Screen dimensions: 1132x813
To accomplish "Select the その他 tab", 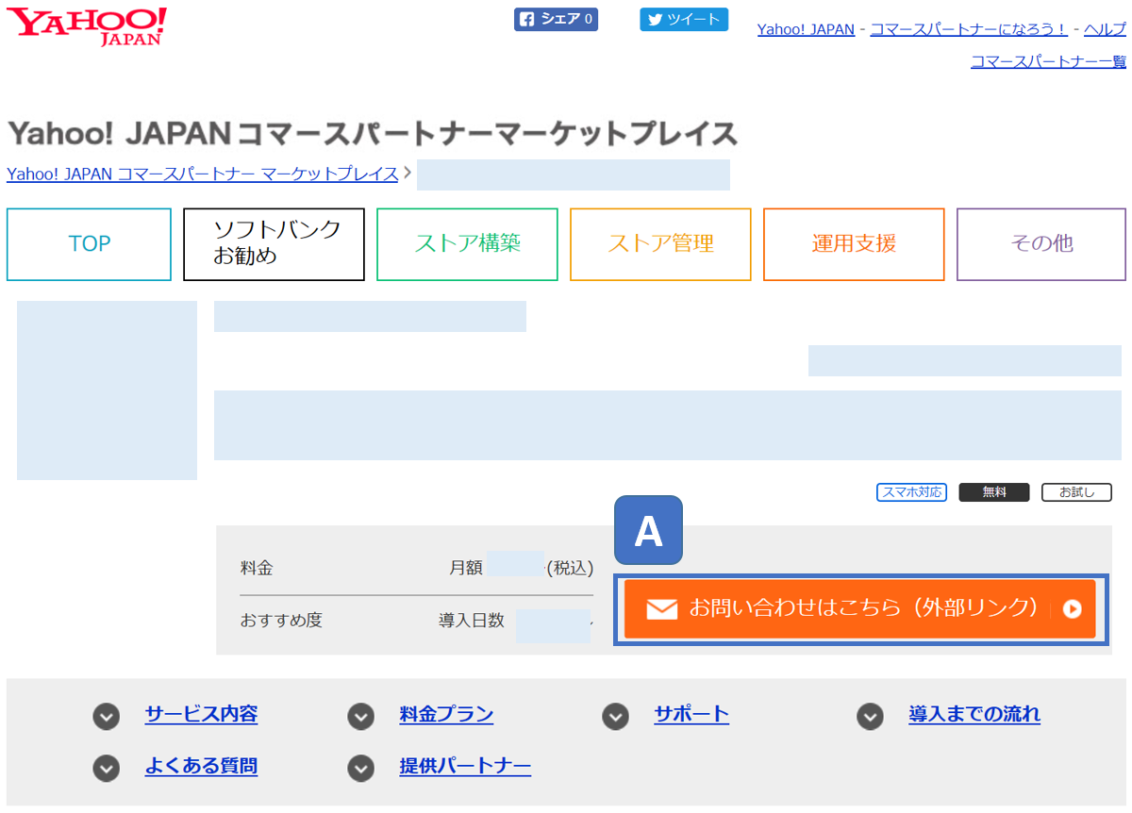I will 1041,244.
